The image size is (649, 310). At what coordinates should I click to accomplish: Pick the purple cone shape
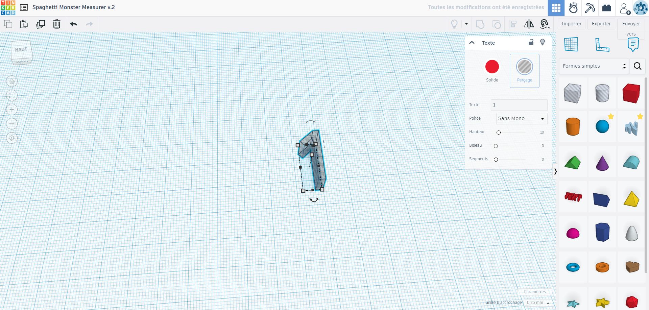(x=602, y=163)
